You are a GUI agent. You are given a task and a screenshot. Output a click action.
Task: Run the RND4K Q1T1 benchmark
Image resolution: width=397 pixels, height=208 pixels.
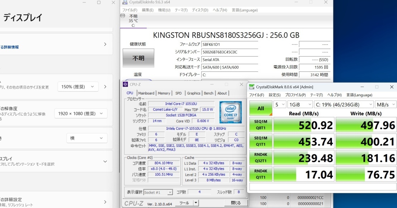tap(261, 174)
